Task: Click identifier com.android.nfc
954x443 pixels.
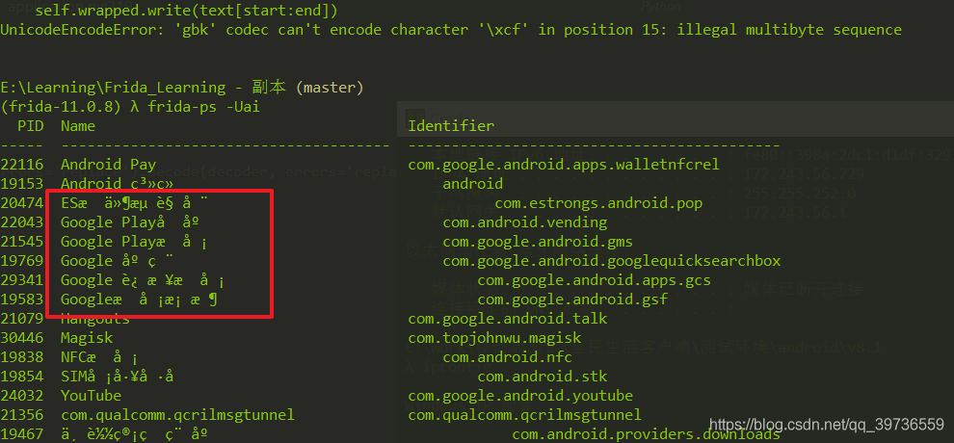Action: (x=508, y=357)
